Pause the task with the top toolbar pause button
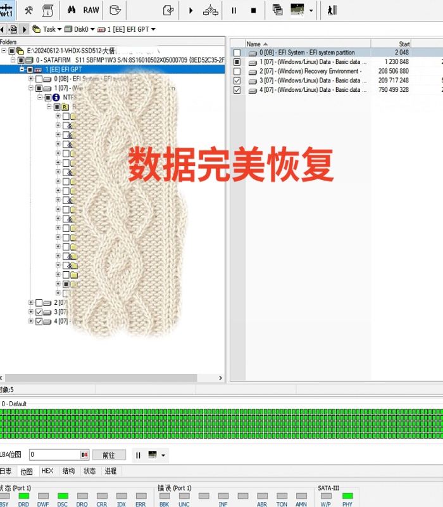The height and width of the screenshot is (507, 443). point(234,11)
